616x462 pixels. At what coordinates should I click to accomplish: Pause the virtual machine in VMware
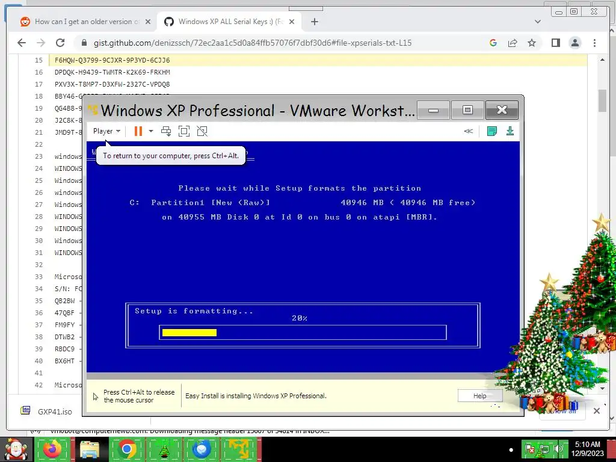138,131
